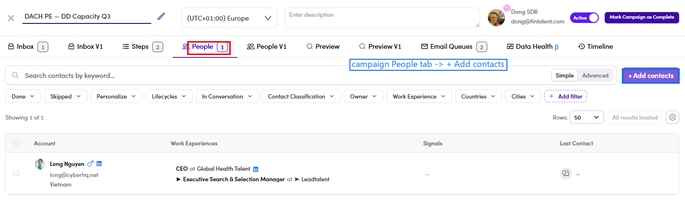
Task: Expand the Countries filter dropdown
Action: 479,96
